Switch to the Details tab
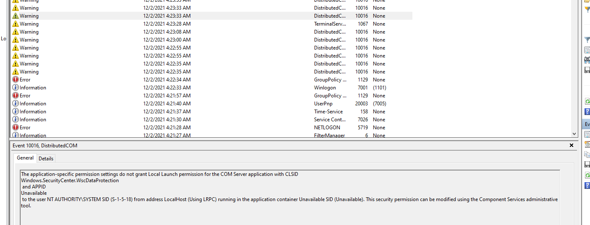 46,158
